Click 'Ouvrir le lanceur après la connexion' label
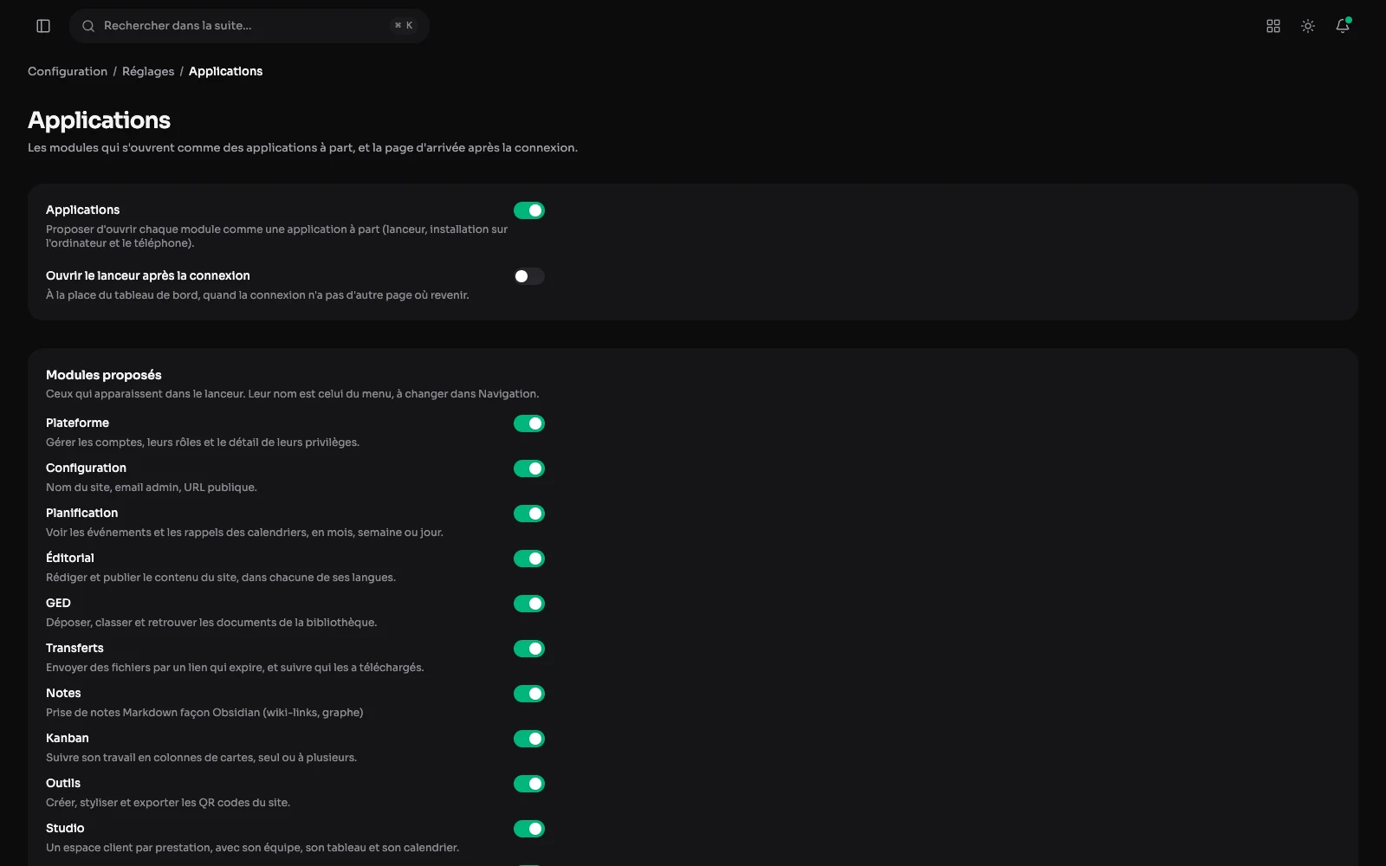The height and width of the screenshot is (866, 1386). click(x=148, y=275)
